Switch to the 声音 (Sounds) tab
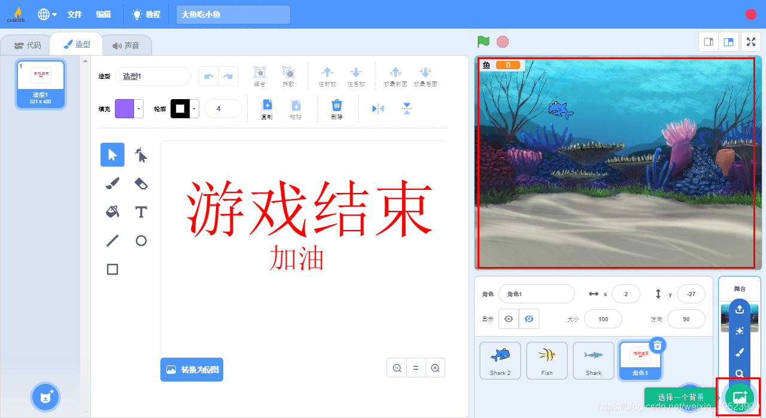The width and height of the screenshot is (766, 418). point(126,45)
